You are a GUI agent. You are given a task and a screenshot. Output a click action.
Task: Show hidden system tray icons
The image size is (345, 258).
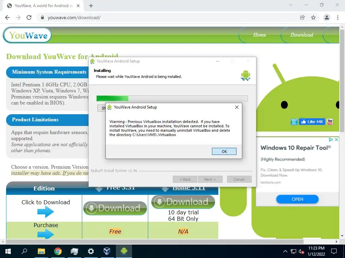coord(285,251)
